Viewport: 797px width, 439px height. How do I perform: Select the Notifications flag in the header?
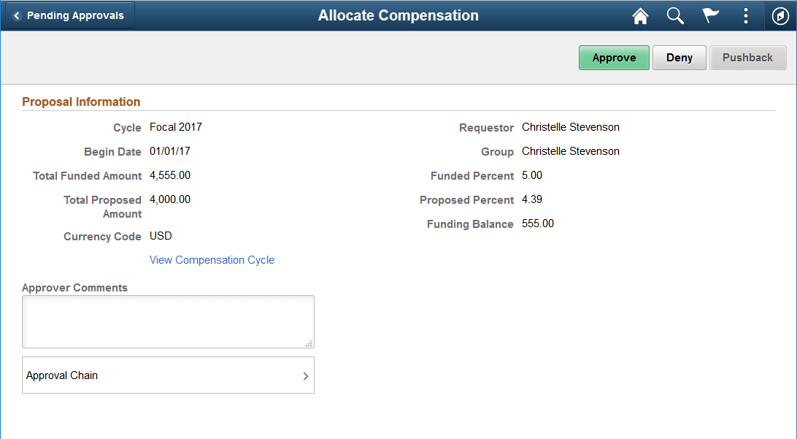(x=710, y=15)
